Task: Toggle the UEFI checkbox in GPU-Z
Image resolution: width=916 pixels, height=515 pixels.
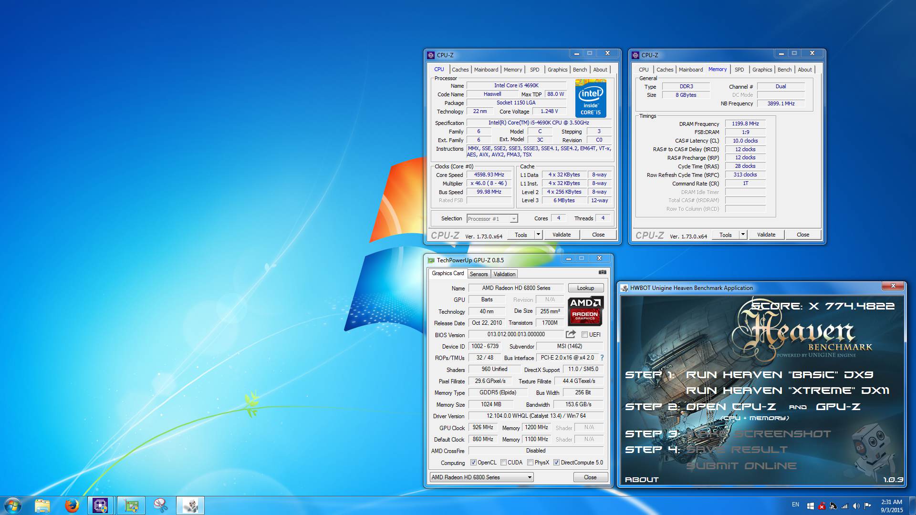Action: pos(584,335)
